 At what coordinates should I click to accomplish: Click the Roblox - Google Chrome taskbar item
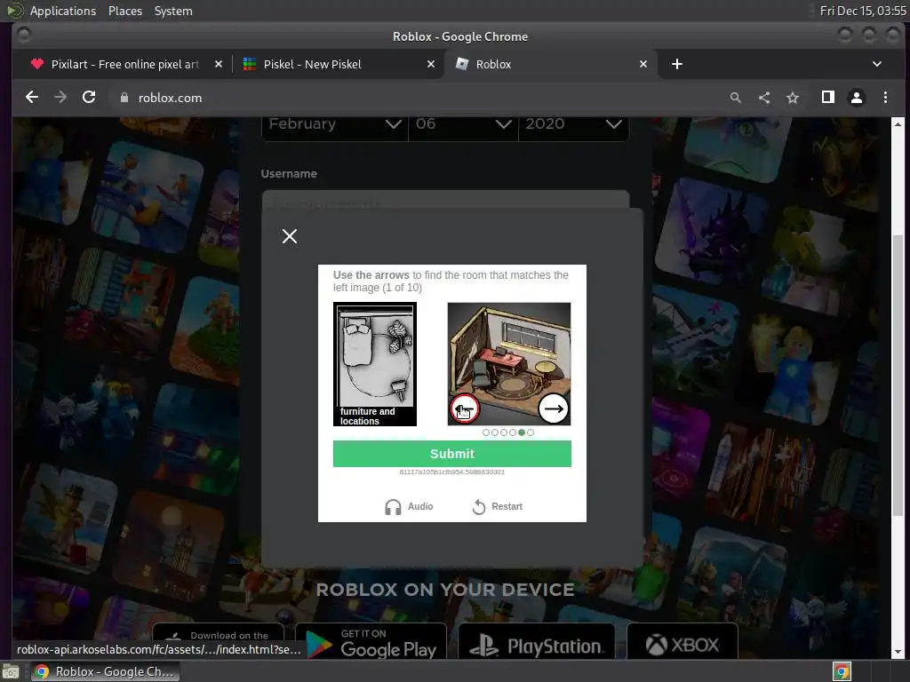coord(105,671)
